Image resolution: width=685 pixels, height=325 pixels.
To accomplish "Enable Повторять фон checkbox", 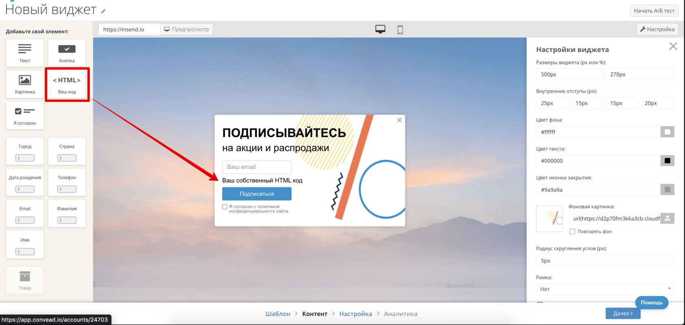I will 572,231.
